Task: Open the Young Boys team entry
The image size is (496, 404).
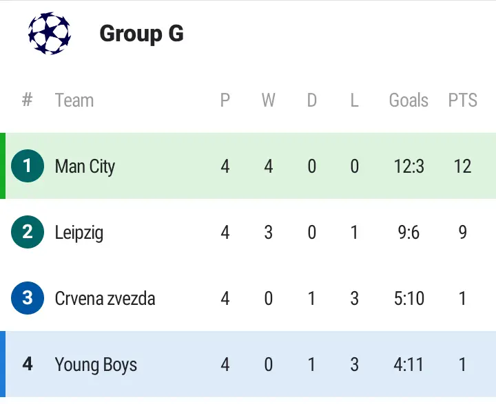Action: tap(96, 364)
